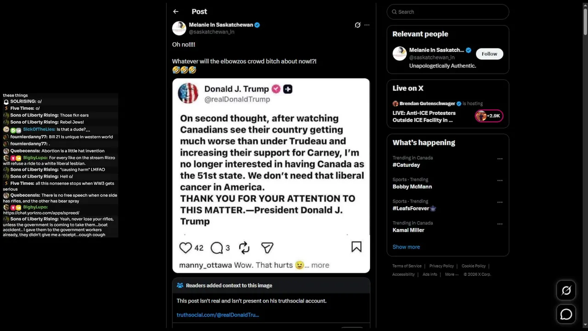Open the Terms of Service footer link
Image resolution: width=588 pixels, height=331 pixels.
407,266
